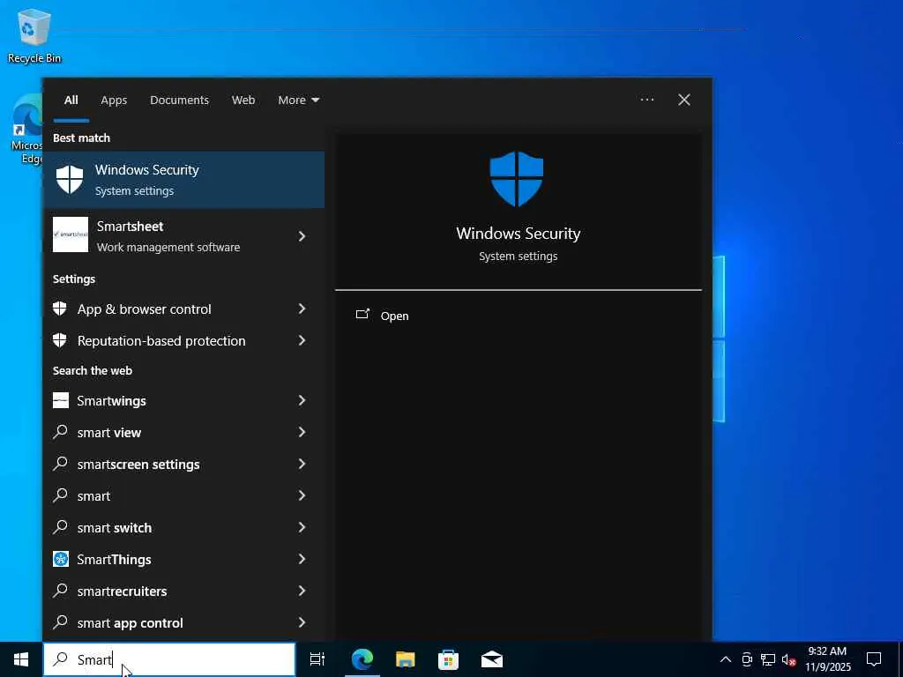Click the taskbar search box containing Smart
This screenshot has height=677, width=903.
click(x=169, y=659)
